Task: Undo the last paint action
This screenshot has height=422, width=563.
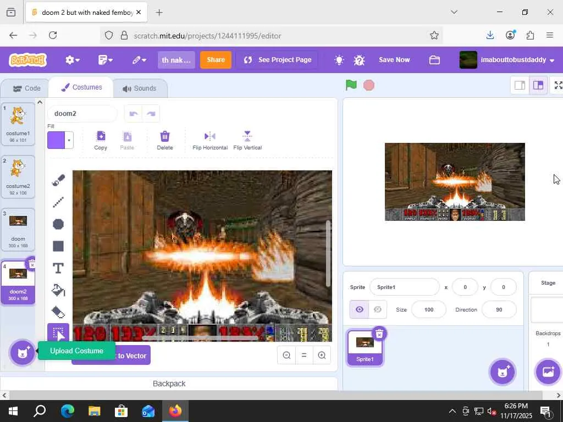Action: [134, 114]
